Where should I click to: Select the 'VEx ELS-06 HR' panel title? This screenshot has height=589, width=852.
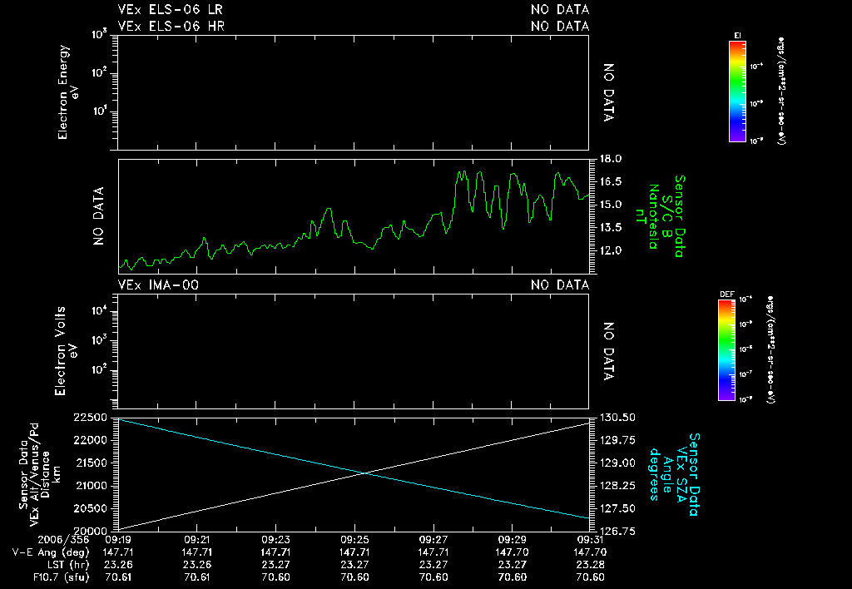click(171, 26)
